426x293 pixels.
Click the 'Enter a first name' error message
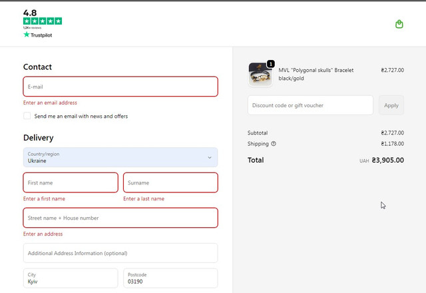click(44, 198)
